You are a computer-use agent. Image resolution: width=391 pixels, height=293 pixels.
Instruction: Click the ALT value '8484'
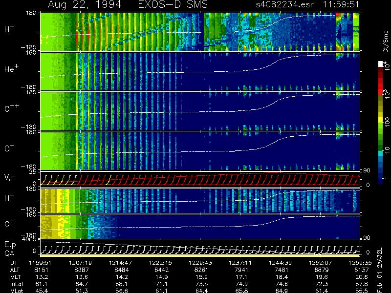[x=121, y=270]
